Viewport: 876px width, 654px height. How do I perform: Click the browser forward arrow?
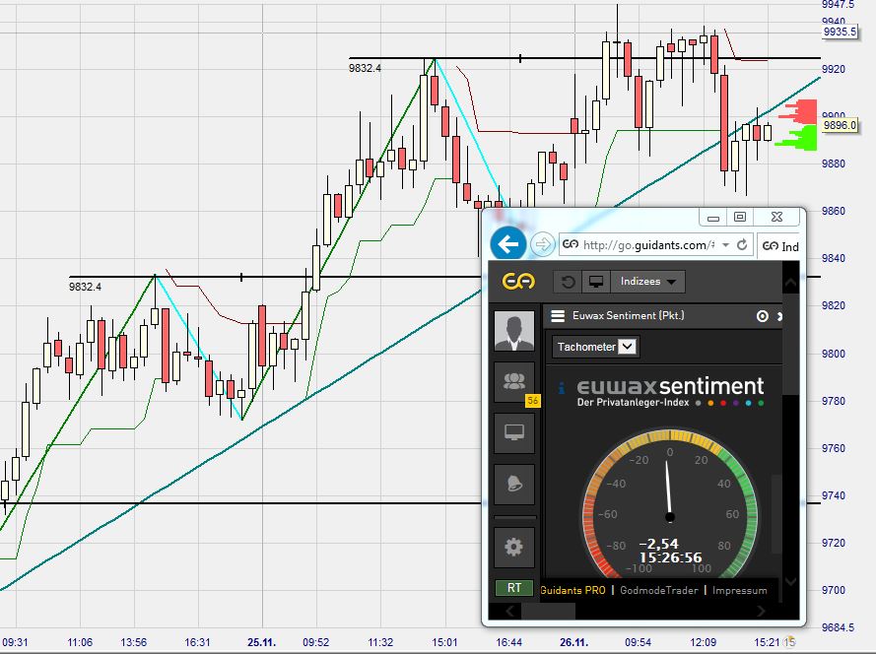(542, 244)
